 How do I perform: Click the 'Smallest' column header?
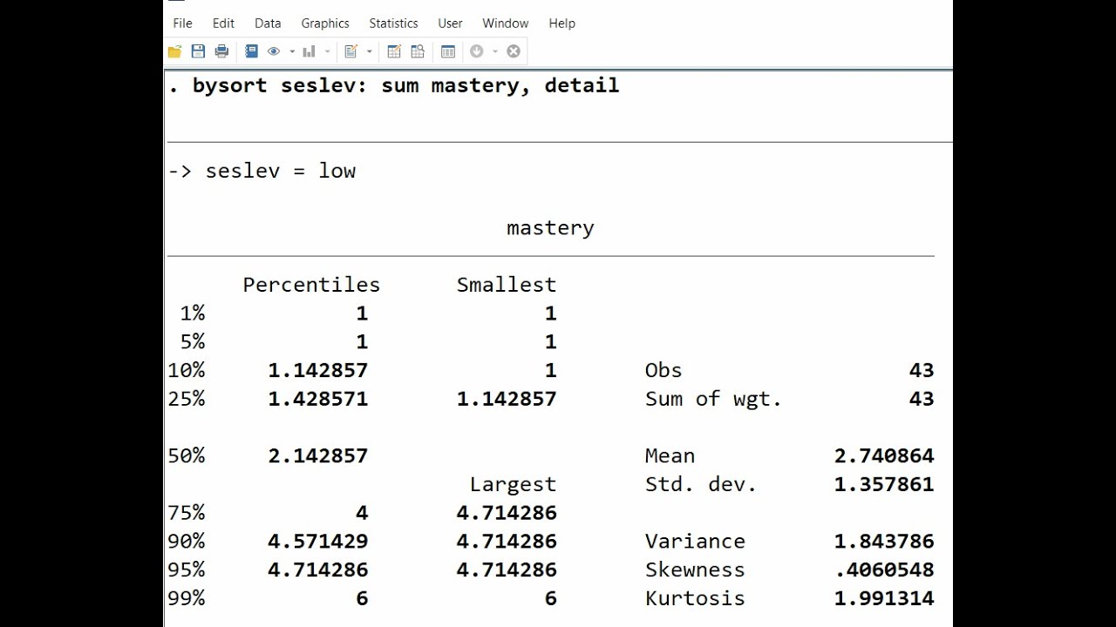507,285
